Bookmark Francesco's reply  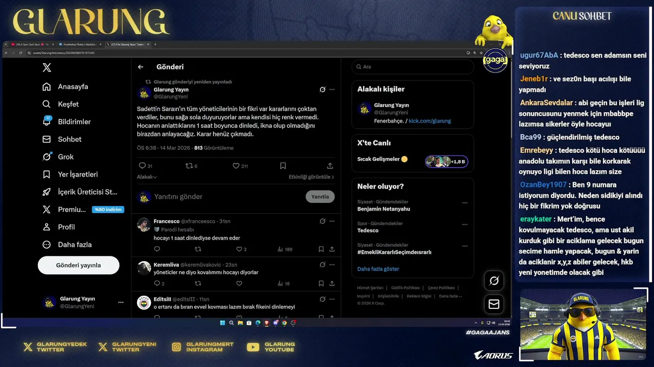click(x=321, y=249)
